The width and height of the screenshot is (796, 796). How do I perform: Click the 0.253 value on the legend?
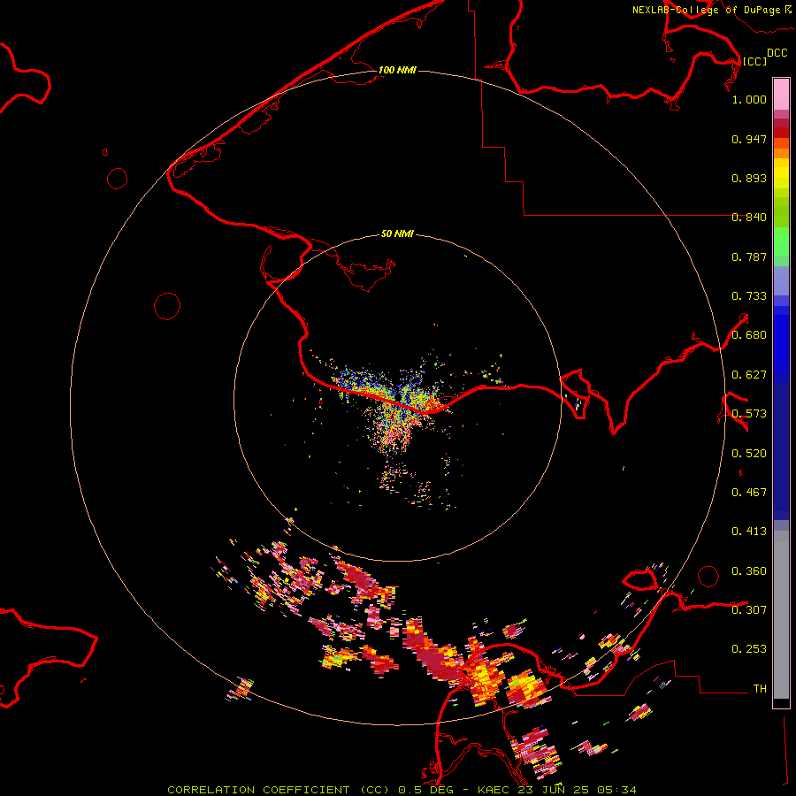[749, 649]
